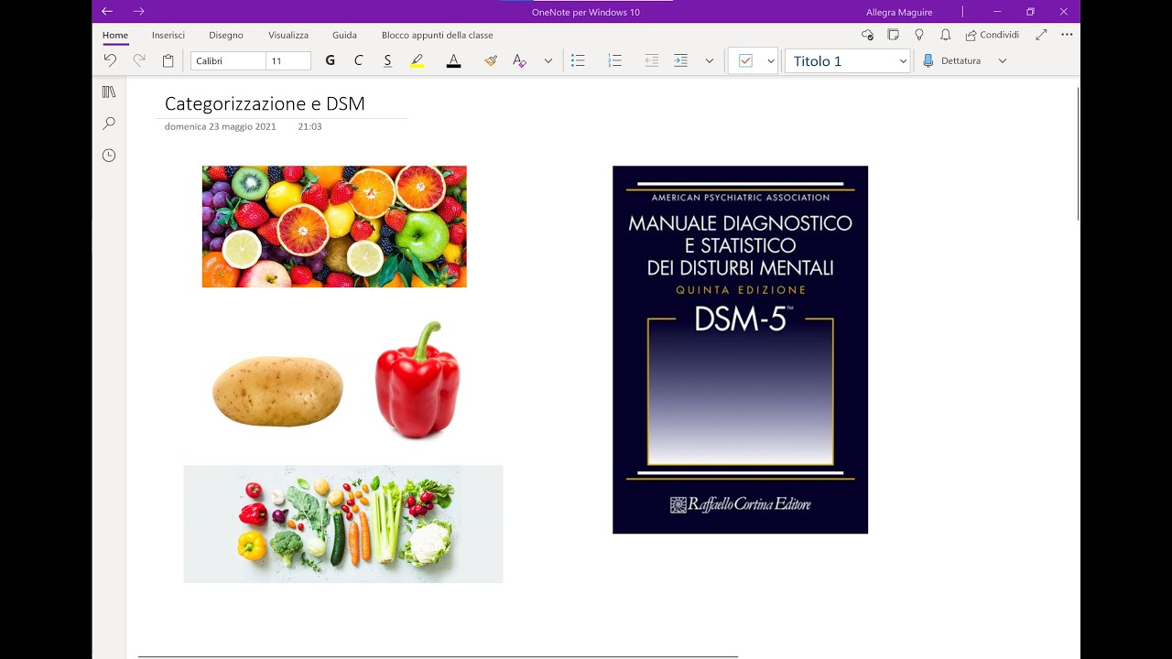Clear all text formatting
The width and height of the screenshot is (1172, 659).
[x=519, y=60]
